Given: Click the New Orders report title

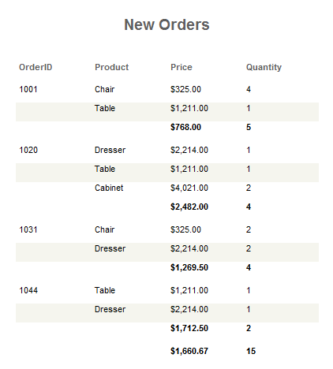Looking at the screenshot, I should coord(166,24).
